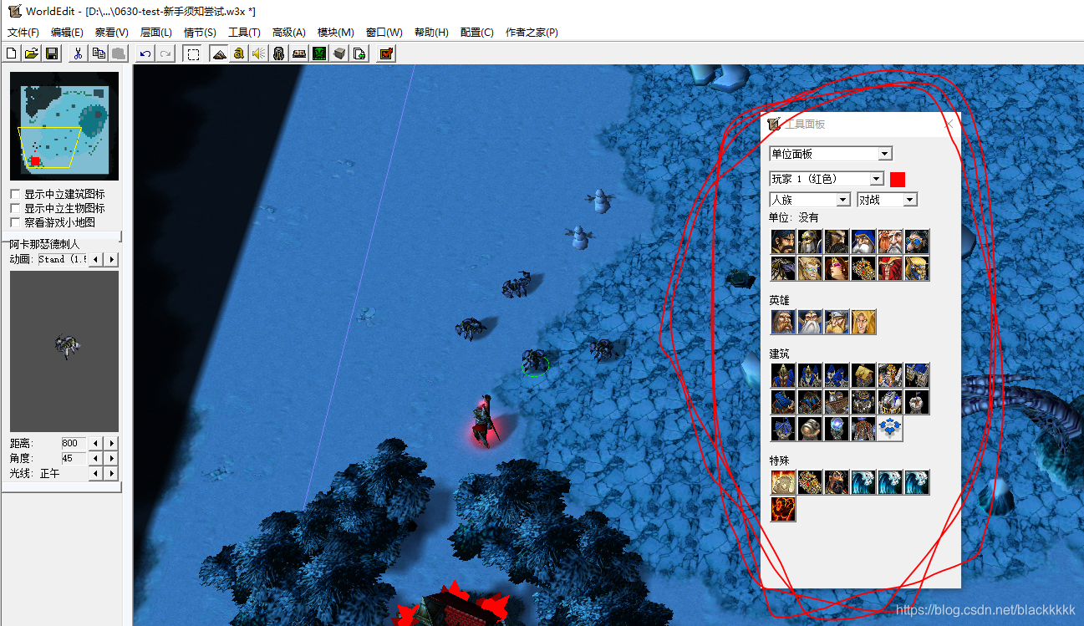Viewport: 1084px width, 626px height.
Task: Select the white-bearded hero under 英雄
Action: click(x=810, y=322)
